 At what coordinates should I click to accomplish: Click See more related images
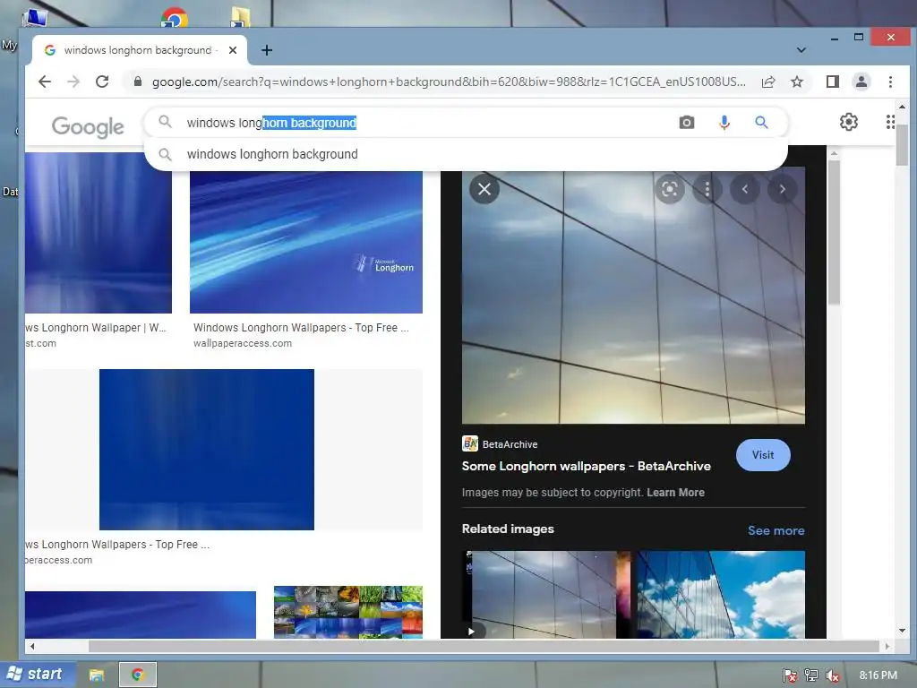tap(776, 530)
